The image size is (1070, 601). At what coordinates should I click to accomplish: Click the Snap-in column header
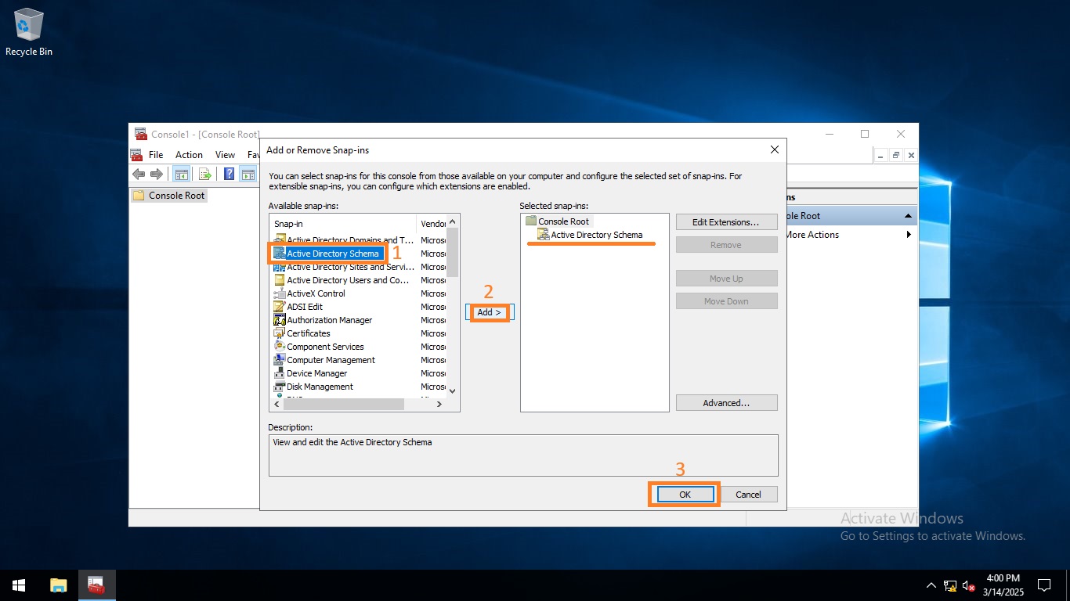click(343, 224)
